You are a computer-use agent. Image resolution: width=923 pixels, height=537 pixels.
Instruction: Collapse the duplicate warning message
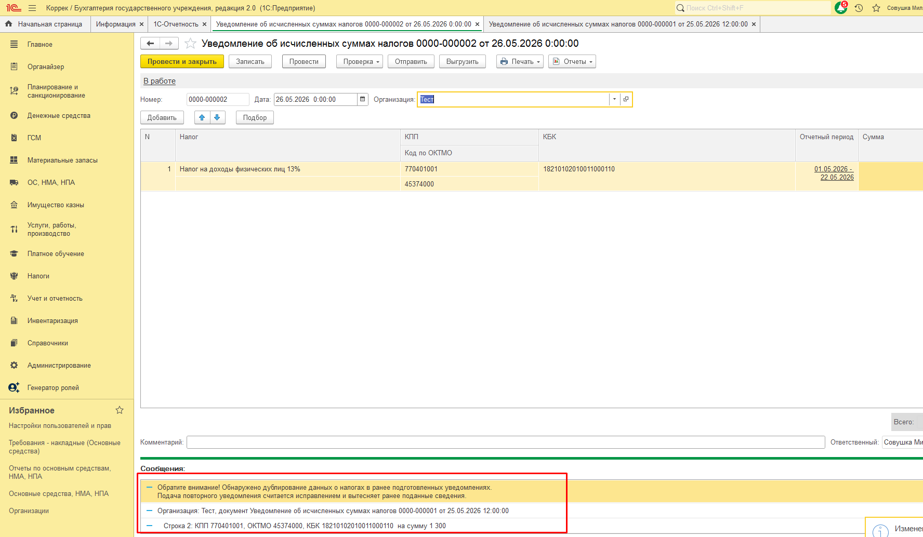click(150, 488)
